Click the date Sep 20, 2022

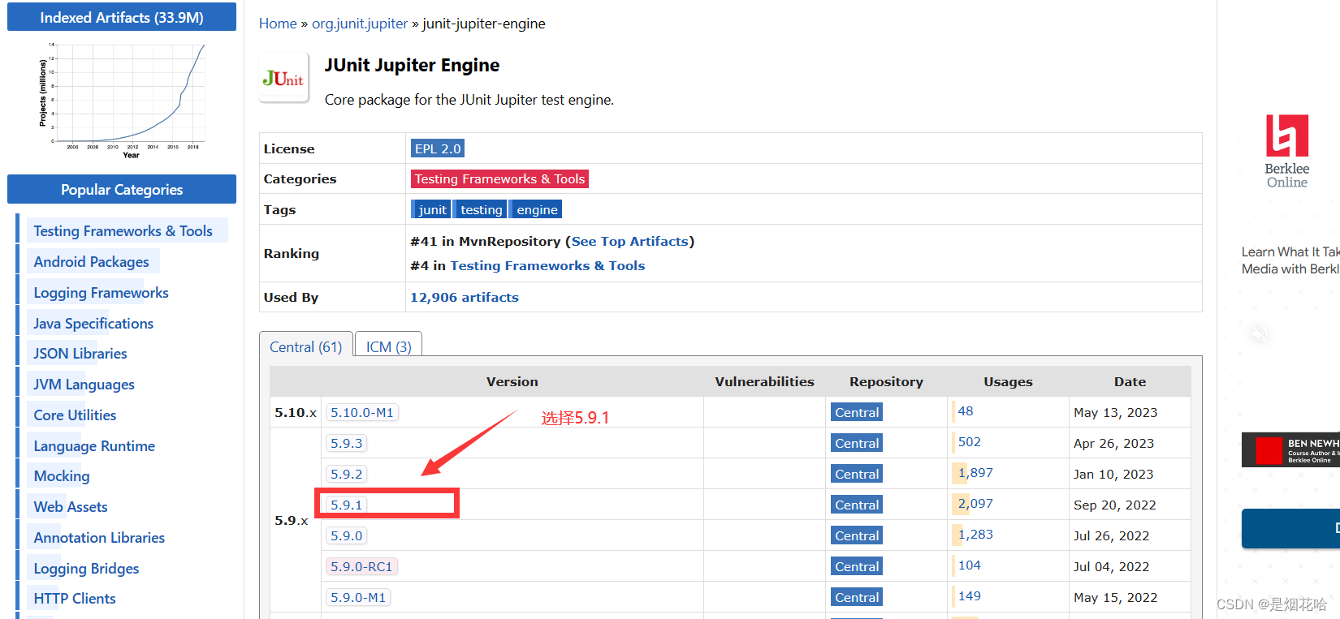click(x=1115, y=505)
